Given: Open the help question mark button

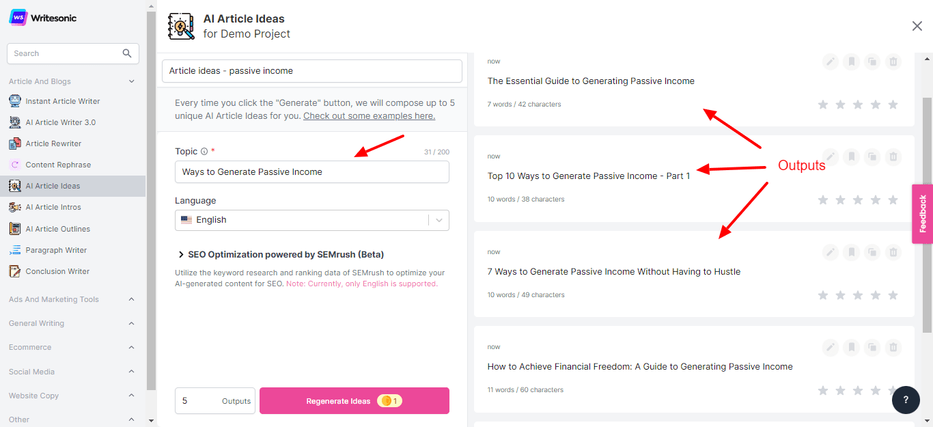Looking at the screenshot, I should [x=906, y=400].
